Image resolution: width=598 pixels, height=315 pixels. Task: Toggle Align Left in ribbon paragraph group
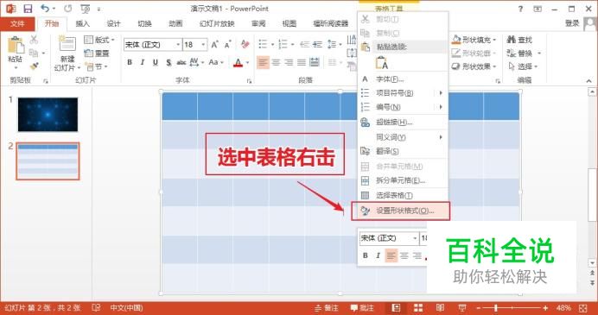tap(263, 62)
